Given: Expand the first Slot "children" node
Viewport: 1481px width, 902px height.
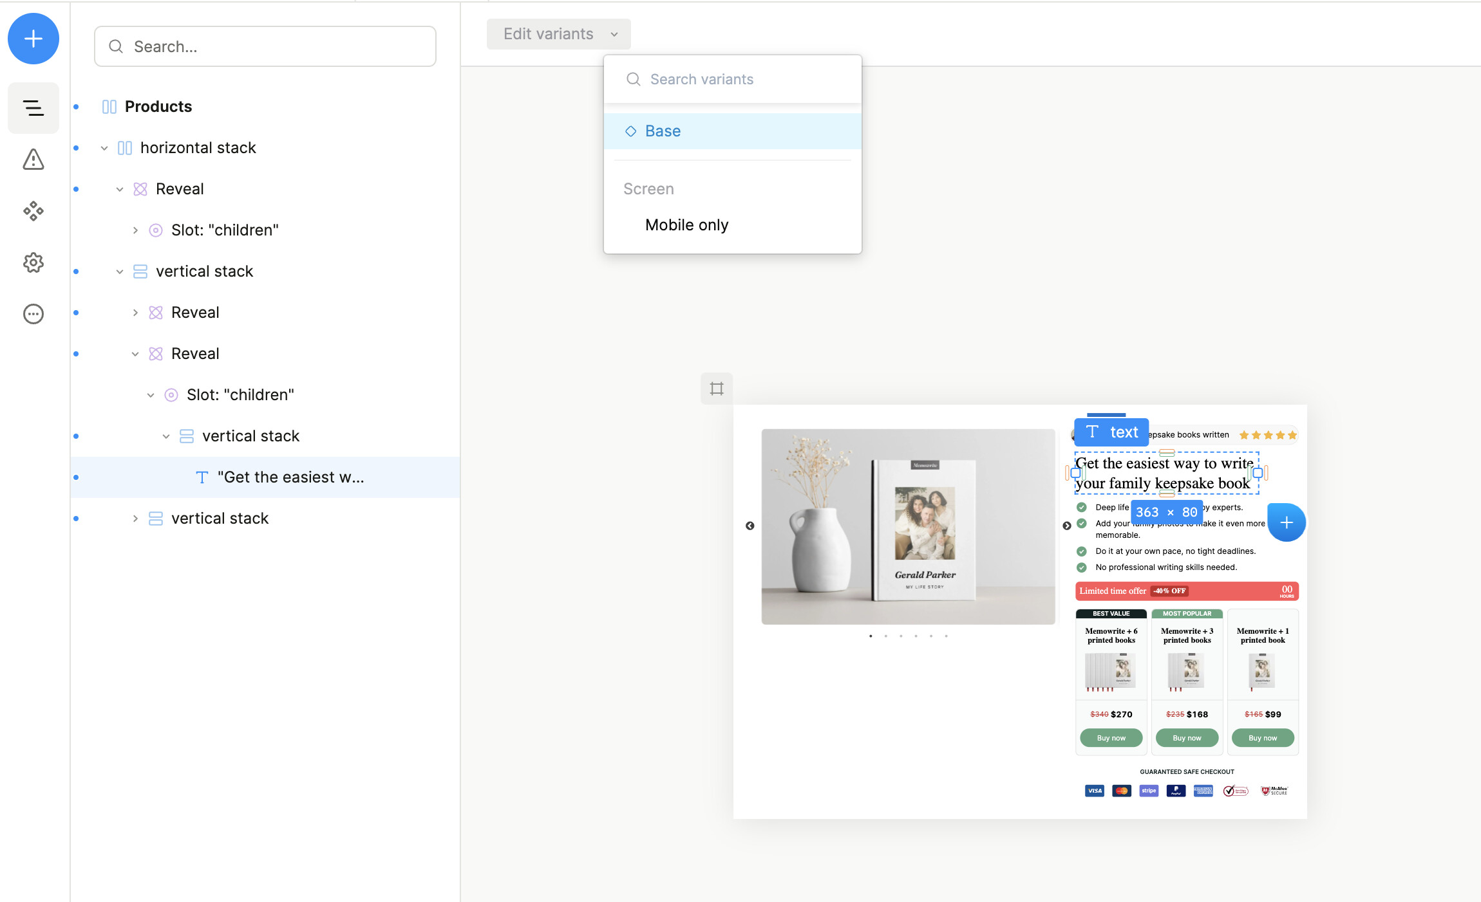Looking at the screenshot, I should pyautogui.click(x=135, y=230).
